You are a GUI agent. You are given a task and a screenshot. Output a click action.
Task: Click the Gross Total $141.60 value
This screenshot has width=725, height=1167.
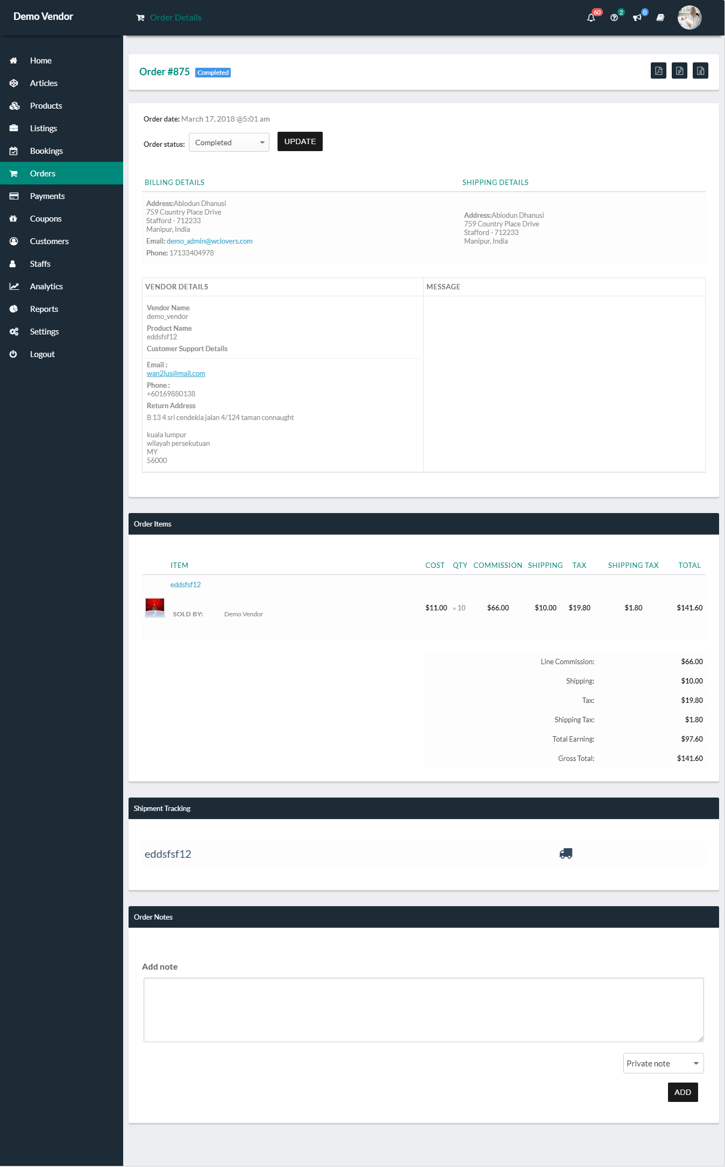690,758
